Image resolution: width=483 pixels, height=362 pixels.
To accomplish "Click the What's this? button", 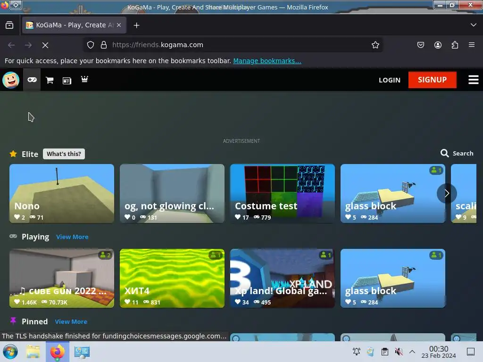I will coord(64,154).
